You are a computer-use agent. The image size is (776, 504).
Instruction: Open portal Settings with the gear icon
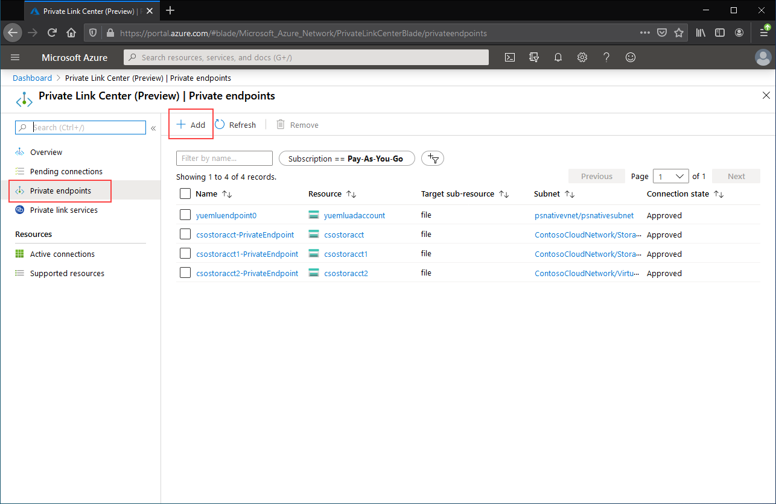coord(582,57)
